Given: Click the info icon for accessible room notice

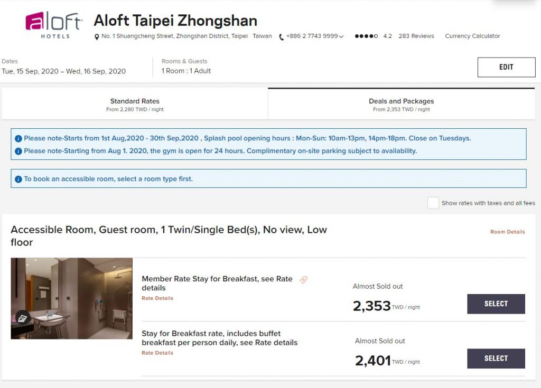Looking at the screenshot, I should point(18,179).
